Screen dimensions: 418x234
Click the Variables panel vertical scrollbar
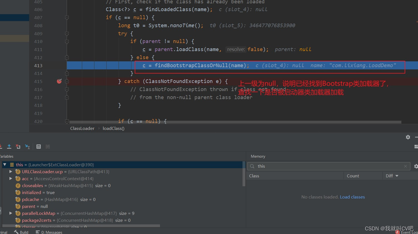[x=244, y=174]
